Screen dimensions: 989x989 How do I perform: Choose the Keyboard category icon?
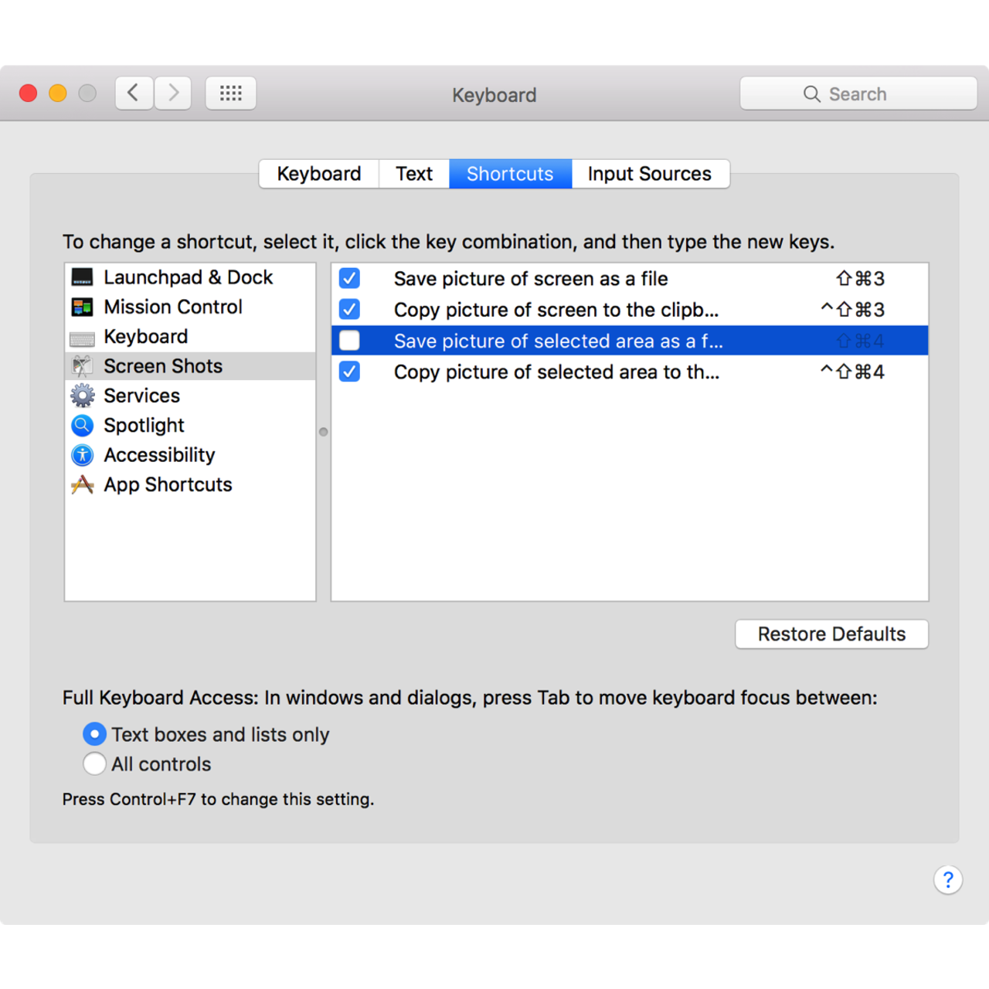click(82, 338)
